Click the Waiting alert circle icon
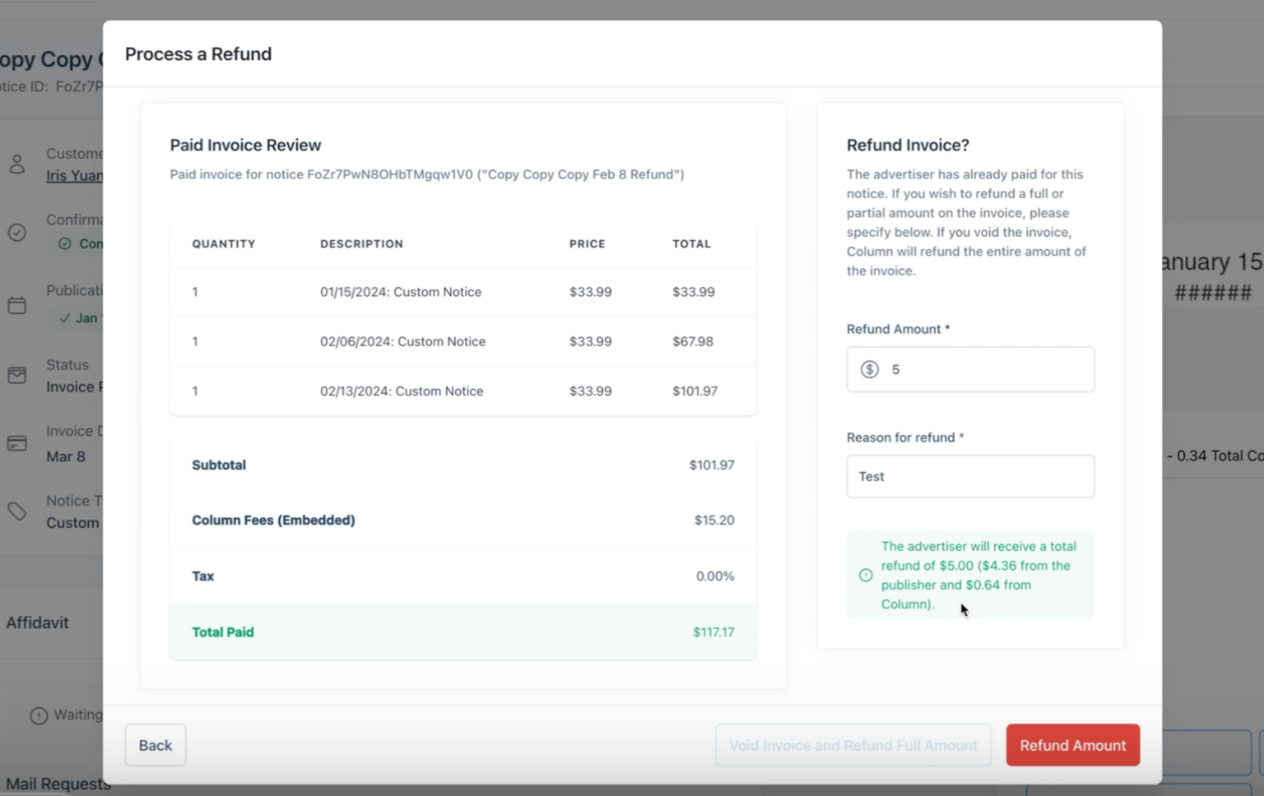The height and width of the screenshot is (796, 1264). coord(39,715)
